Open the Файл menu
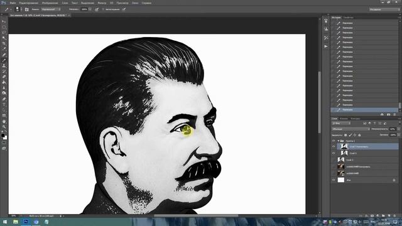The width and height of the screenshot is (402, 226). tap(13, 3)
